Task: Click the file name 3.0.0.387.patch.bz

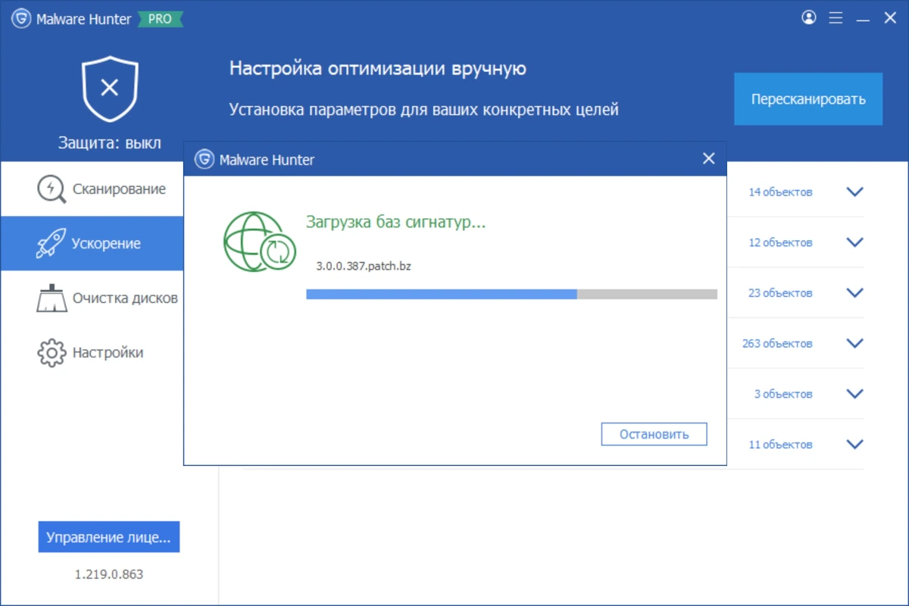Action: pos(364,267)
